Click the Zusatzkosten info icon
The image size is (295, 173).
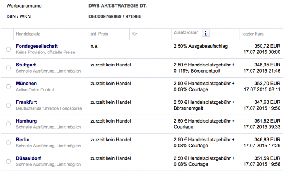click(x=206, y=33)
